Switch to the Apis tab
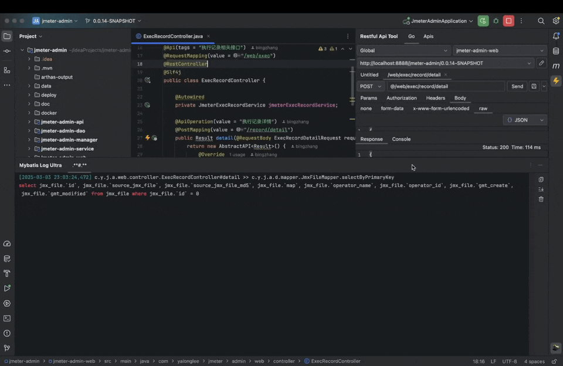Image resolution: width=563 pixels, height=366 pixels. pyautogui.click(x=428, y=36)
